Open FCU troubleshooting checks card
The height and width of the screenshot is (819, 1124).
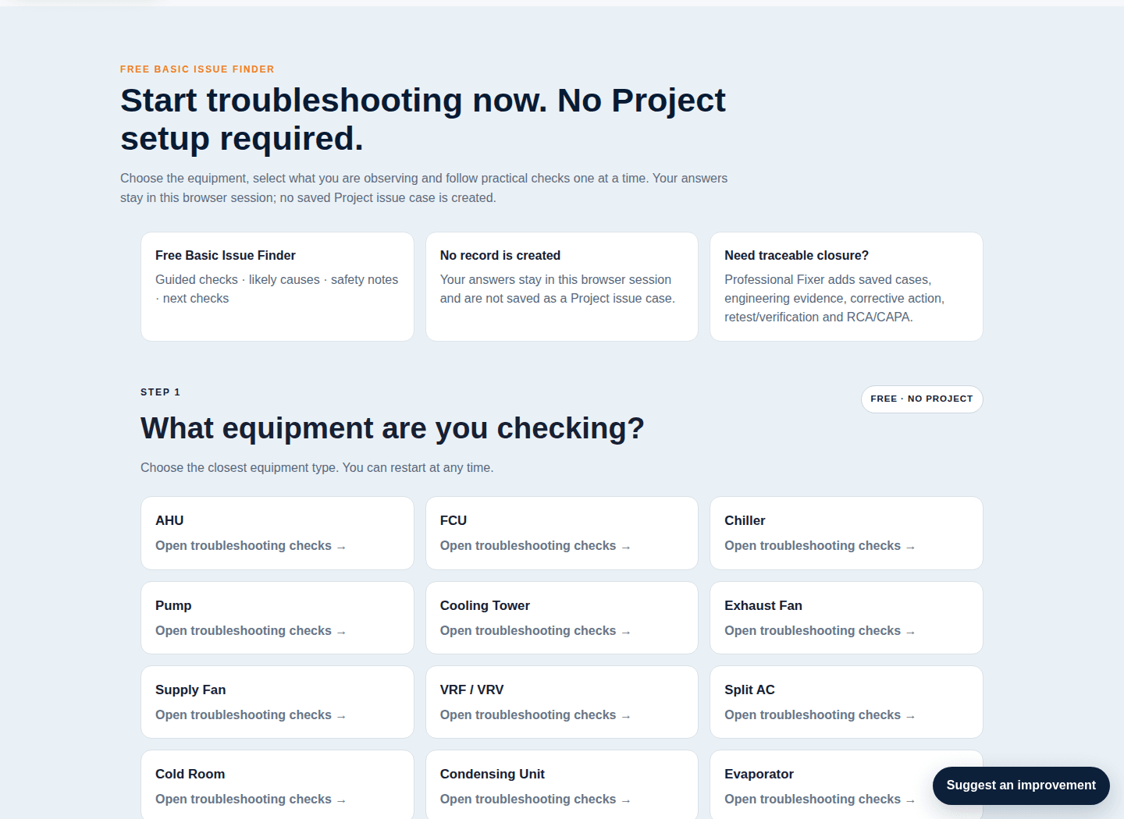click(x=561, y=533)
